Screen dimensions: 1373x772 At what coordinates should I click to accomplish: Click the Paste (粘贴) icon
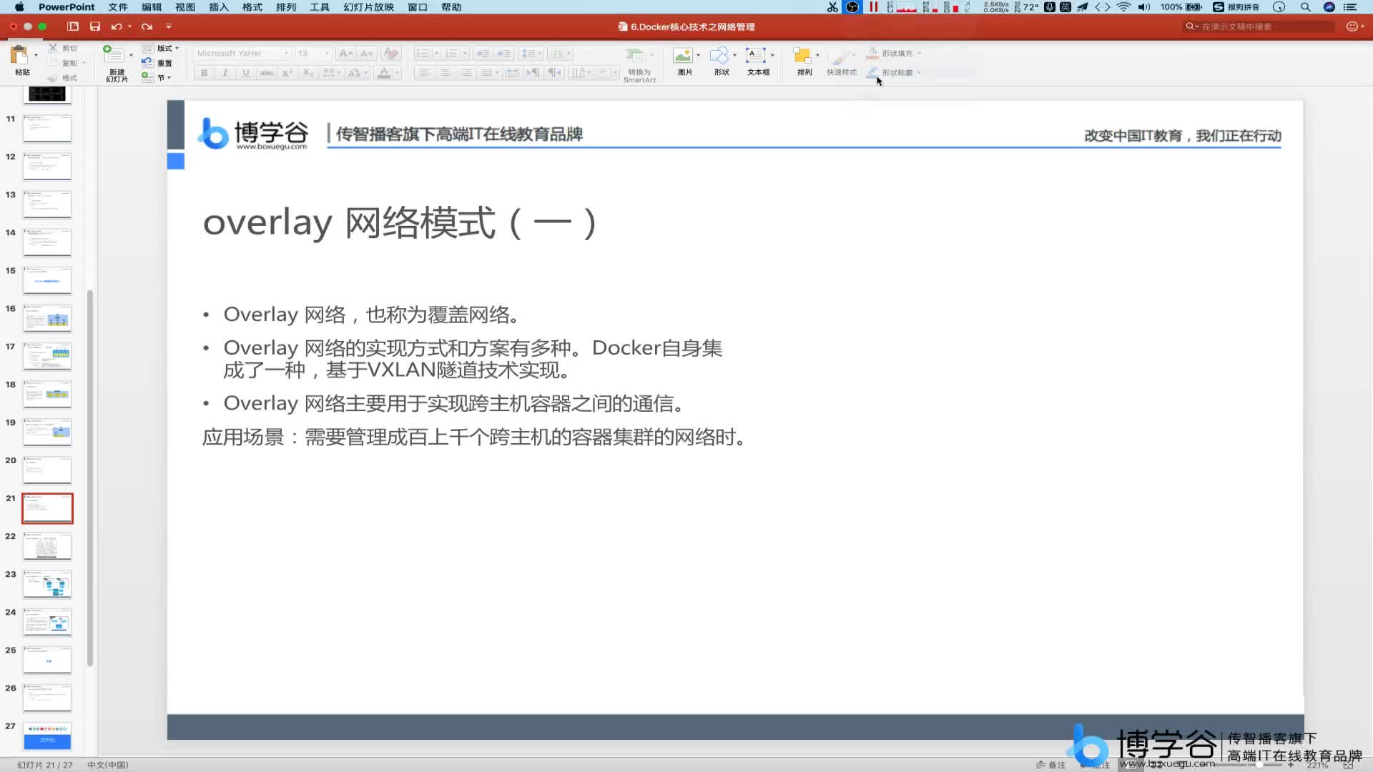19,55
